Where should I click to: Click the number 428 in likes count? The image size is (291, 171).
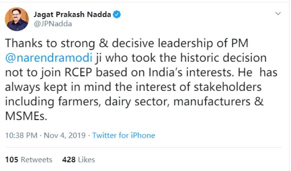coord(69,160)
